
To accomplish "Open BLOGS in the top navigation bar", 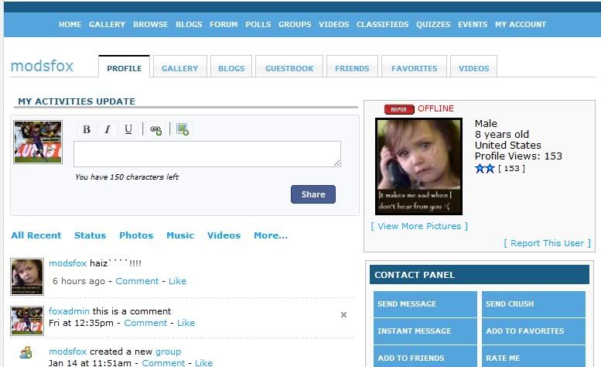I will (189, 25).
